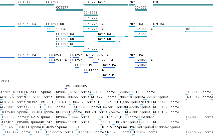Select protein CG4065-PB

tap(141, 68)
